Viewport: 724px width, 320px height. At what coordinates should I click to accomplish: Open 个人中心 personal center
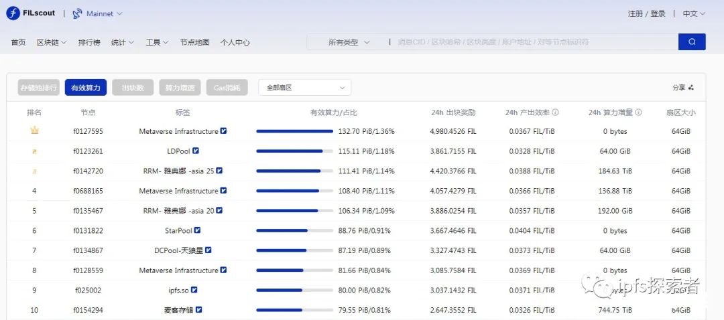click(x=235, y=42)
